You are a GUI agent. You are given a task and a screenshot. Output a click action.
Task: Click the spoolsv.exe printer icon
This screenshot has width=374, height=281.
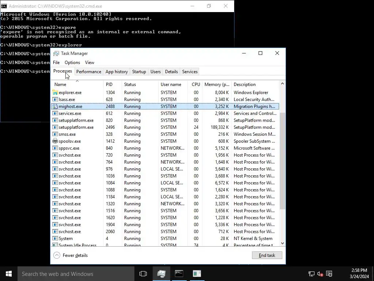tap(55, 141)
